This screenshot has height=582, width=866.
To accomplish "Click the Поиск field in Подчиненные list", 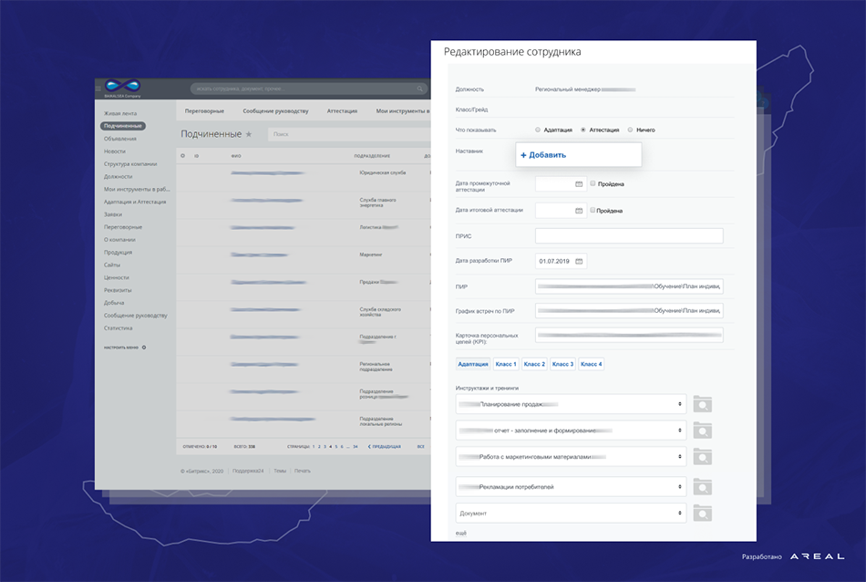I will point(349,134).
